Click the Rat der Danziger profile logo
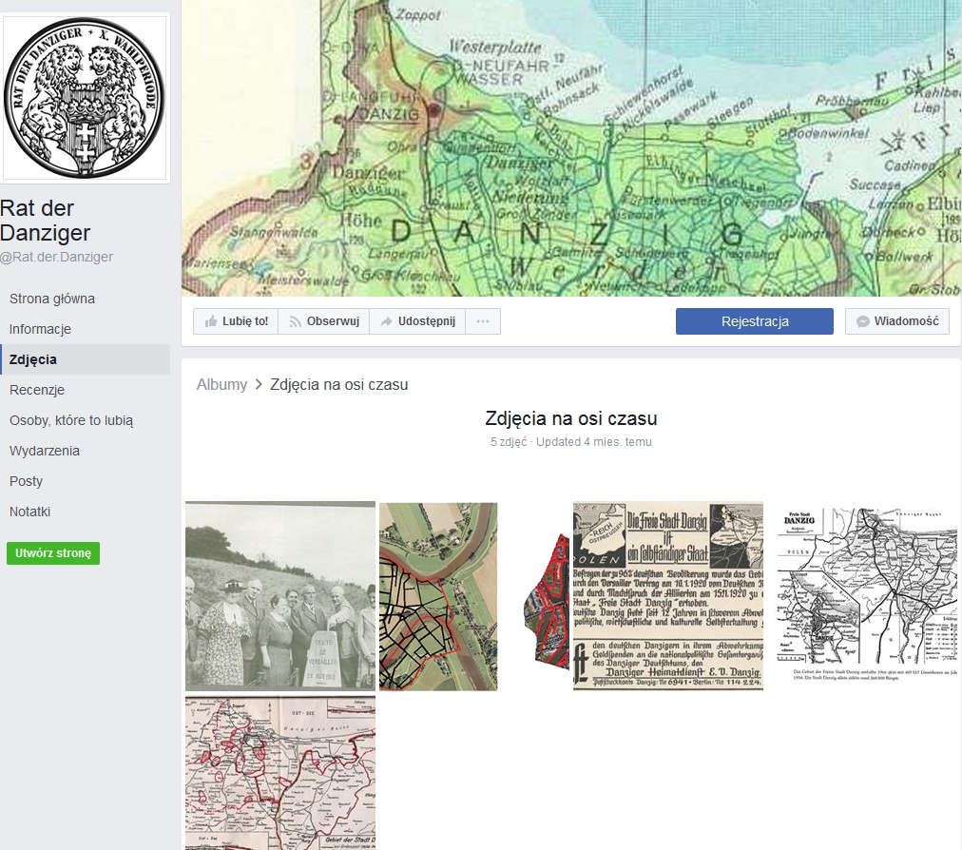The height and width of the screenshot is (850, 962). [x=86, y=98]
